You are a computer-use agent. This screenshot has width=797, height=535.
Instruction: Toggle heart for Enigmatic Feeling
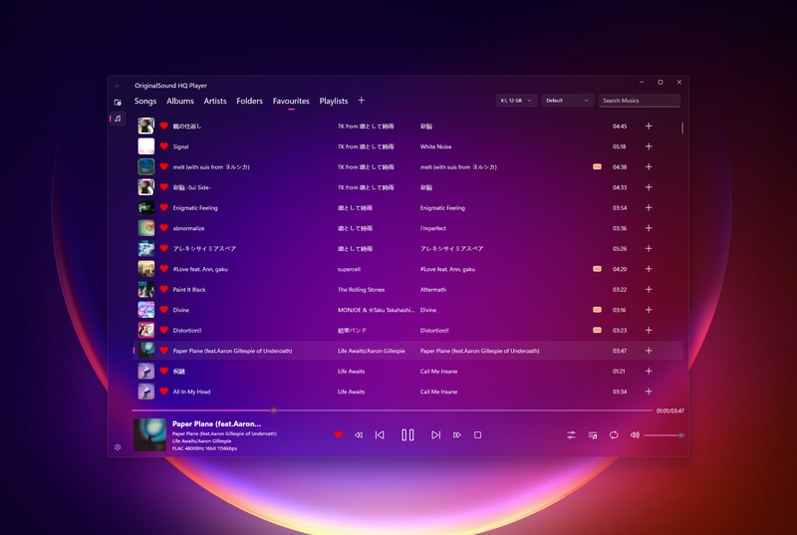click(163, 207)
